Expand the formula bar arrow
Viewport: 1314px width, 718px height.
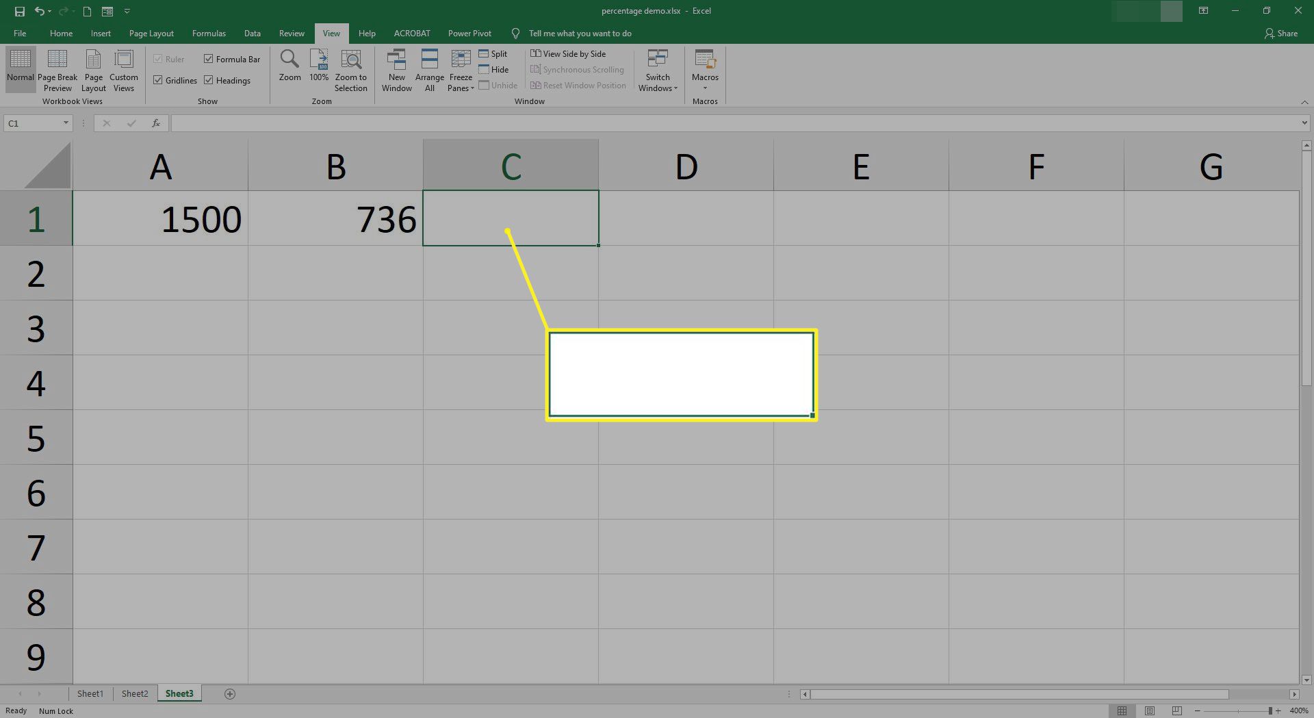(x=1304, y=123)
